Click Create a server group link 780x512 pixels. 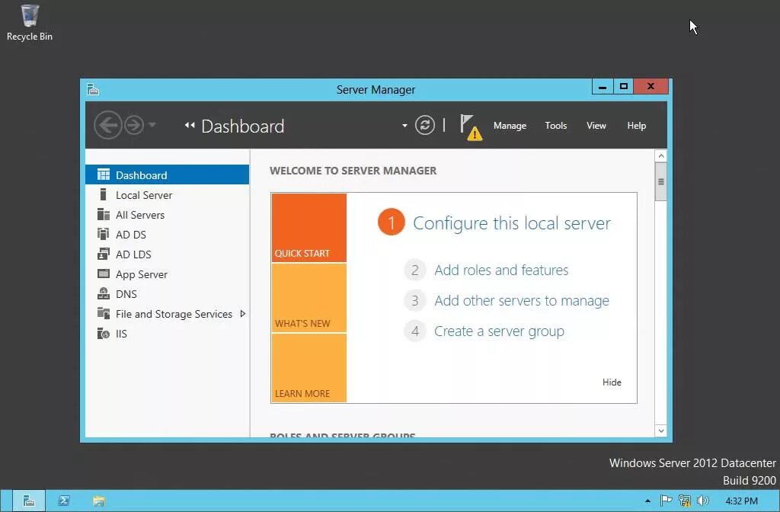tap(499, 331)
